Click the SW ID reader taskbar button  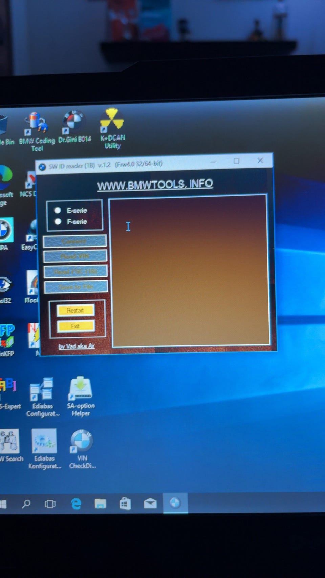[175, 503]
